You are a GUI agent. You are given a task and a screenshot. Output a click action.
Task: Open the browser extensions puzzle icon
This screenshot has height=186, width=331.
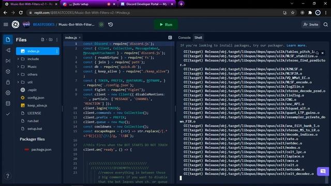310,12
